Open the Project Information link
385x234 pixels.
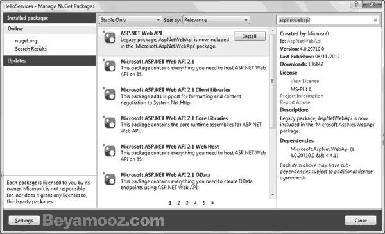[302, 96]
